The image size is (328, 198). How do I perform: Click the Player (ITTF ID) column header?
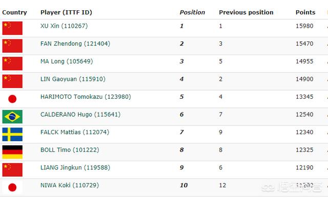click(66, 12)
